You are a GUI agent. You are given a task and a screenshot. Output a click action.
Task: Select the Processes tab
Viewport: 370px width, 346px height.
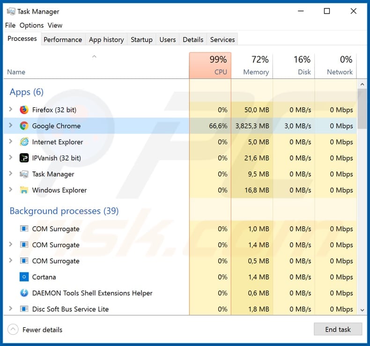pyautogui.click(x=22, y=38)
